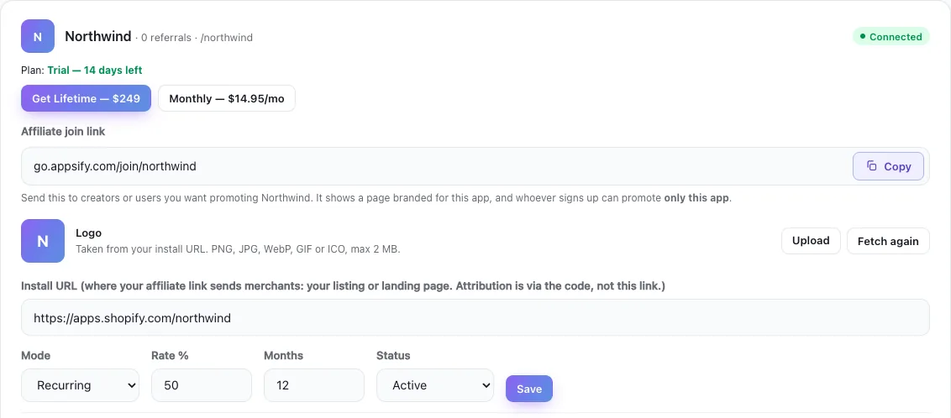Choose the Monthly — $14.95/mo plan button

coord(227,98)
